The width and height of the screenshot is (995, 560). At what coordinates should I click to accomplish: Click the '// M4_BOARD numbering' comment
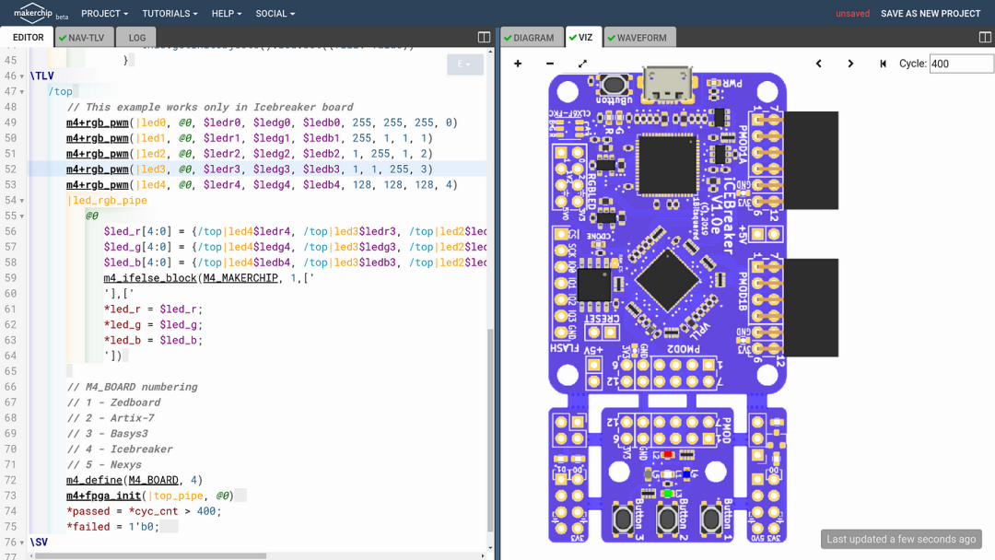[132, 387]
